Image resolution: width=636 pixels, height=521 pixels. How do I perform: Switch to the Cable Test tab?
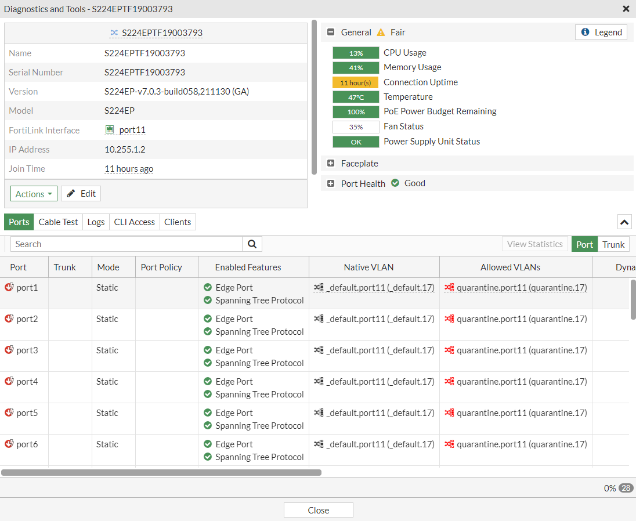tap(58, 222)
